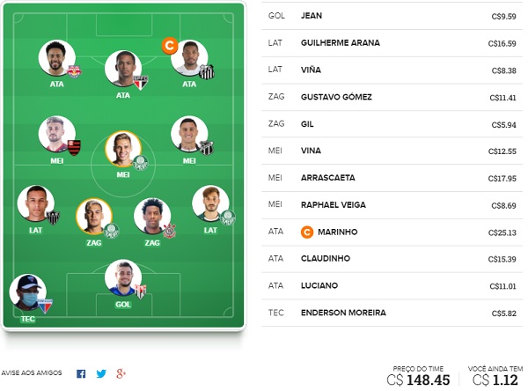Click the orange captain badge on field
528x391 pixels.
click(x=170, y=45)
